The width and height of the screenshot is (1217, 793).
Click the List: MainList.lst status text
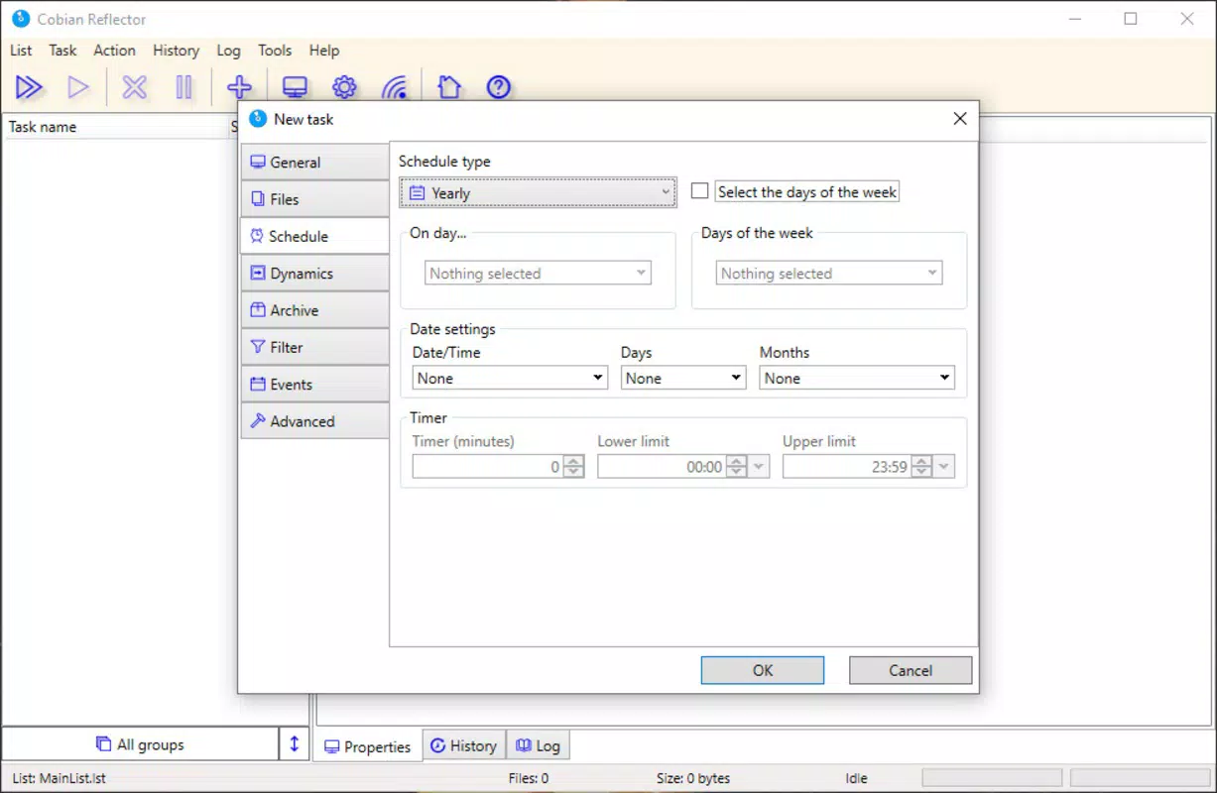click(59, 778)
